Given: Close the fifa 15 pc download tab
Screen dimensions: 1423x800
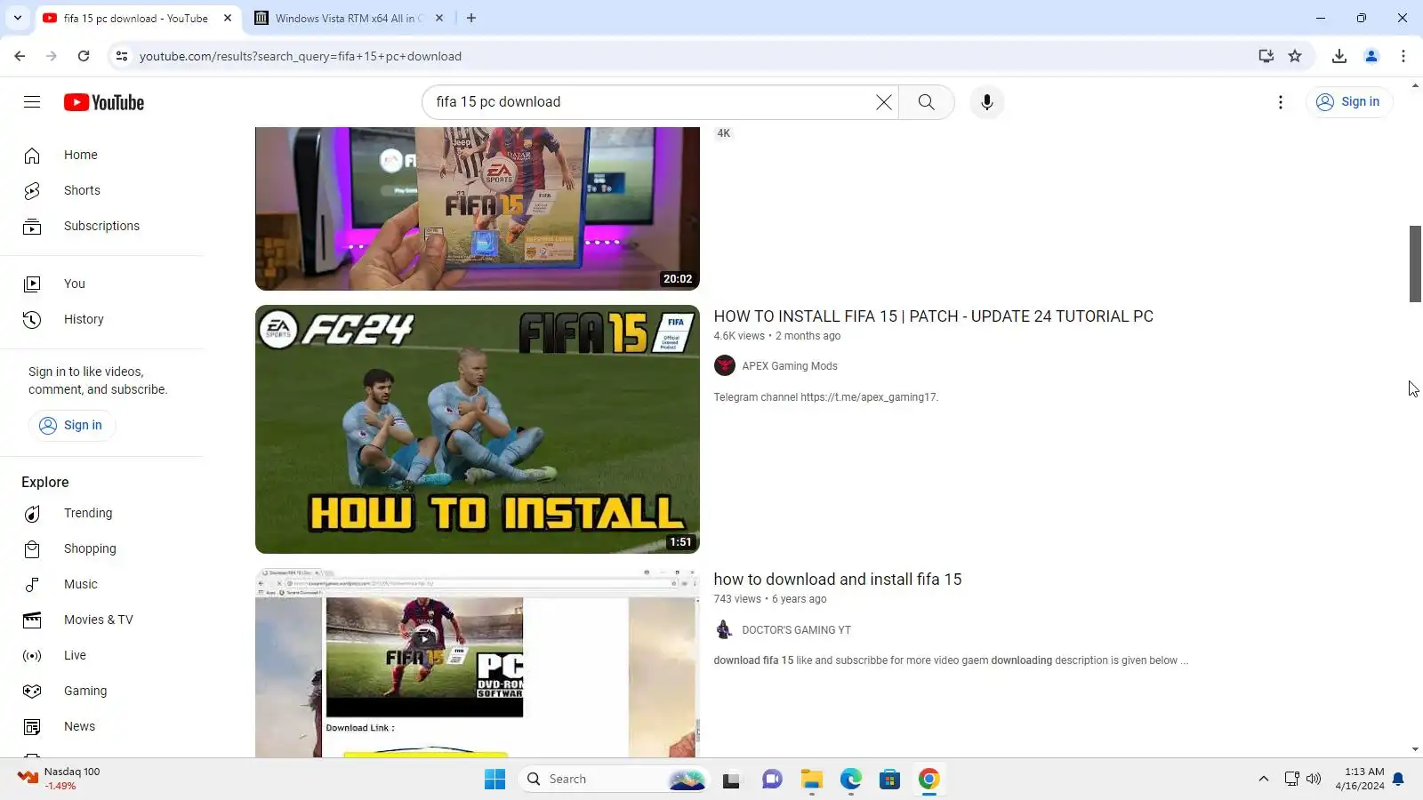Looking at the screenshot, I should coord(228,18).
